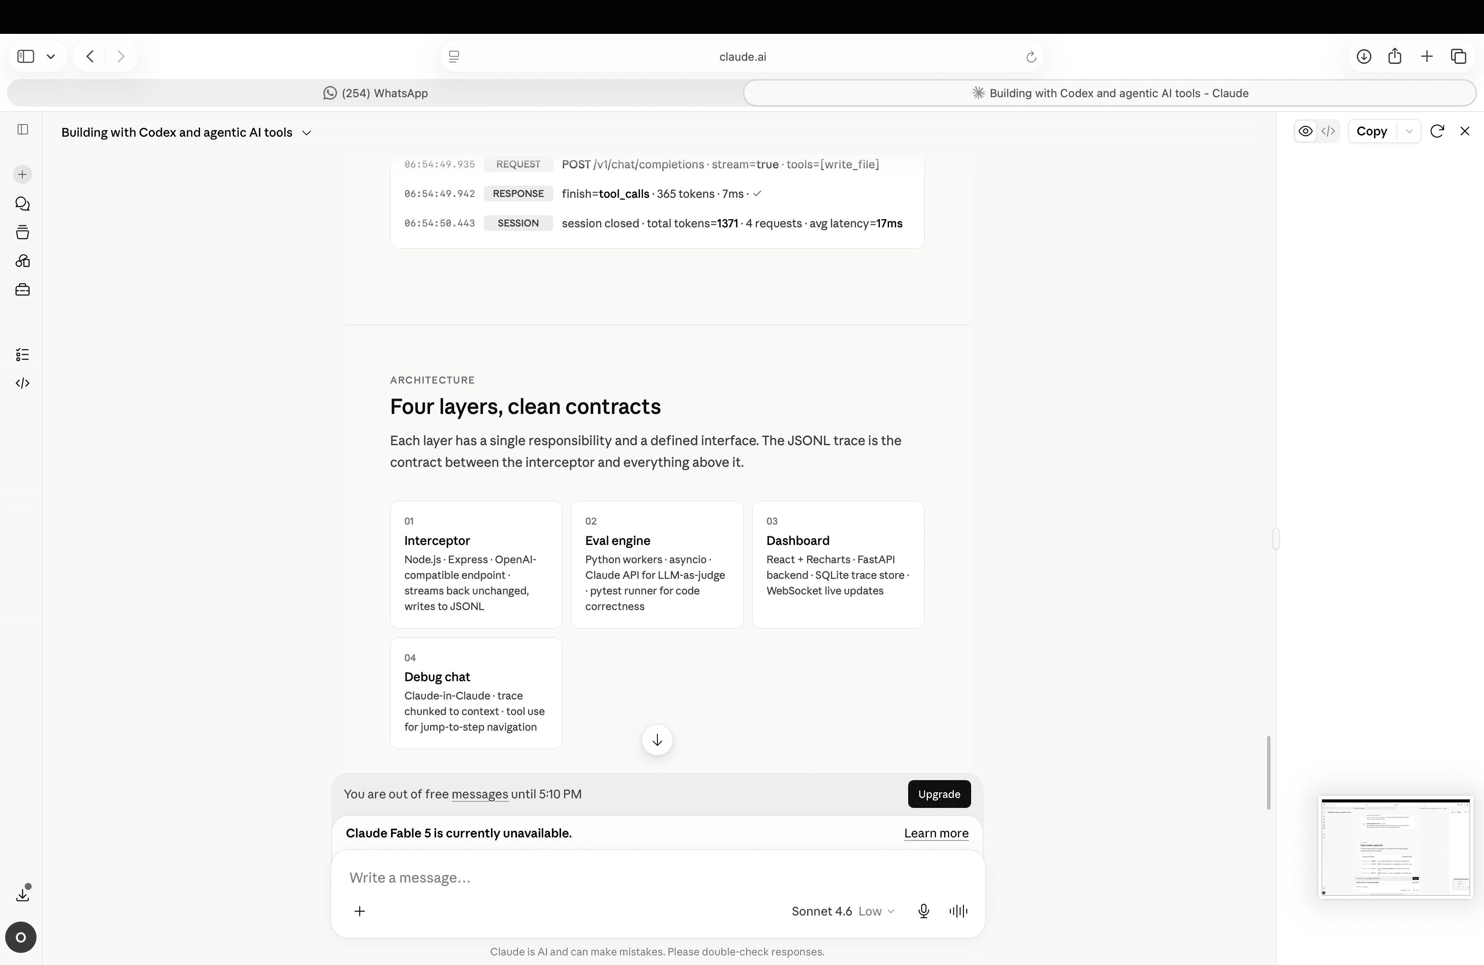Click the 06:54:50.443 timestamp
The image size is (1484, 965).
(x=440, y=223)
